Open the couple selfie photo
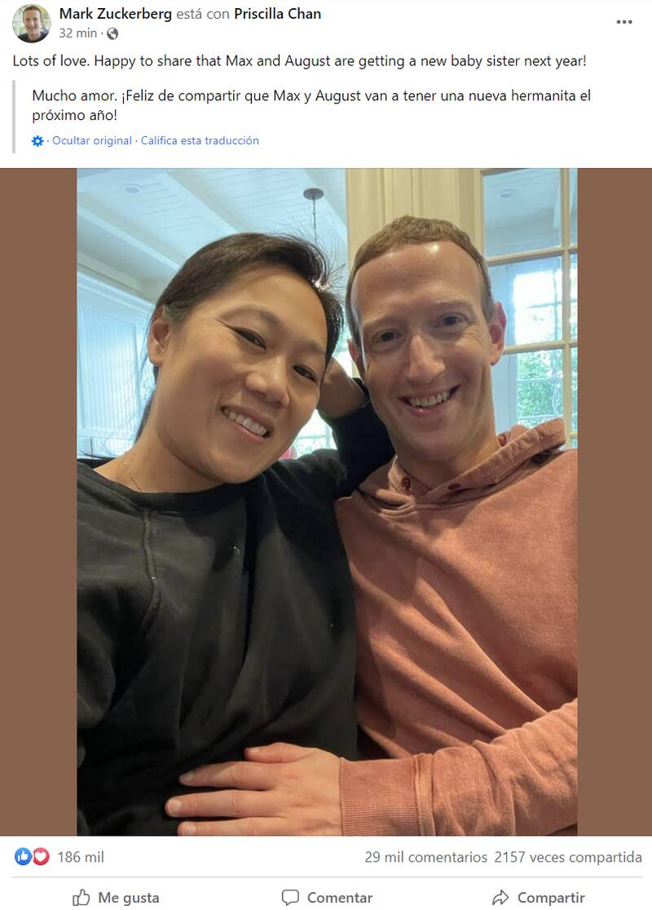 coord(327,502)
